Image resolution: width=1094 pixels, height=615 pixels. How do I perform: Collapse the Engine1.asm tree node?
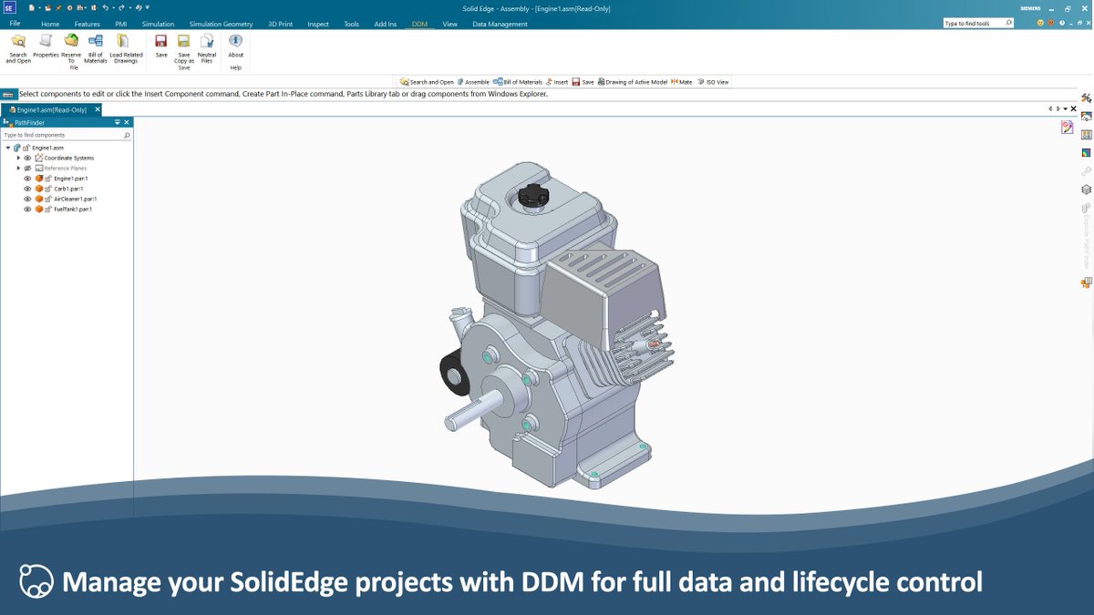coord(7,147)
